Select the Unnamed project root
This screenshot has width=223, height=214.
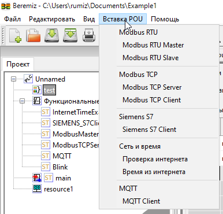50,79
